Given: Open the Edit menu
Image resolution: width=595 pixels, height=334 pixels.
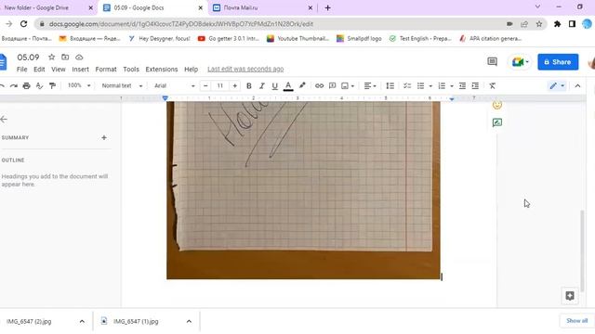Looking at the screenshot, I should tap(39, 70).
